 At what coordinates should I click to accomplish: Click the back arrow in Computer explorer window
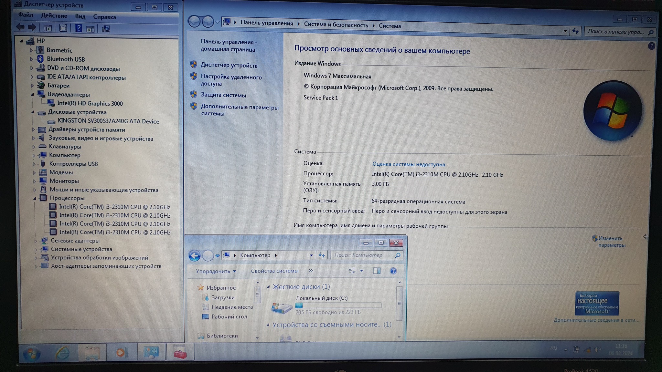pyautogui.click(x=194, y=256)
